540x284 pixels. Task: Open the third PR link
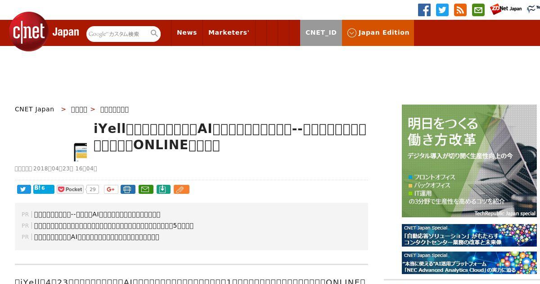97,237
